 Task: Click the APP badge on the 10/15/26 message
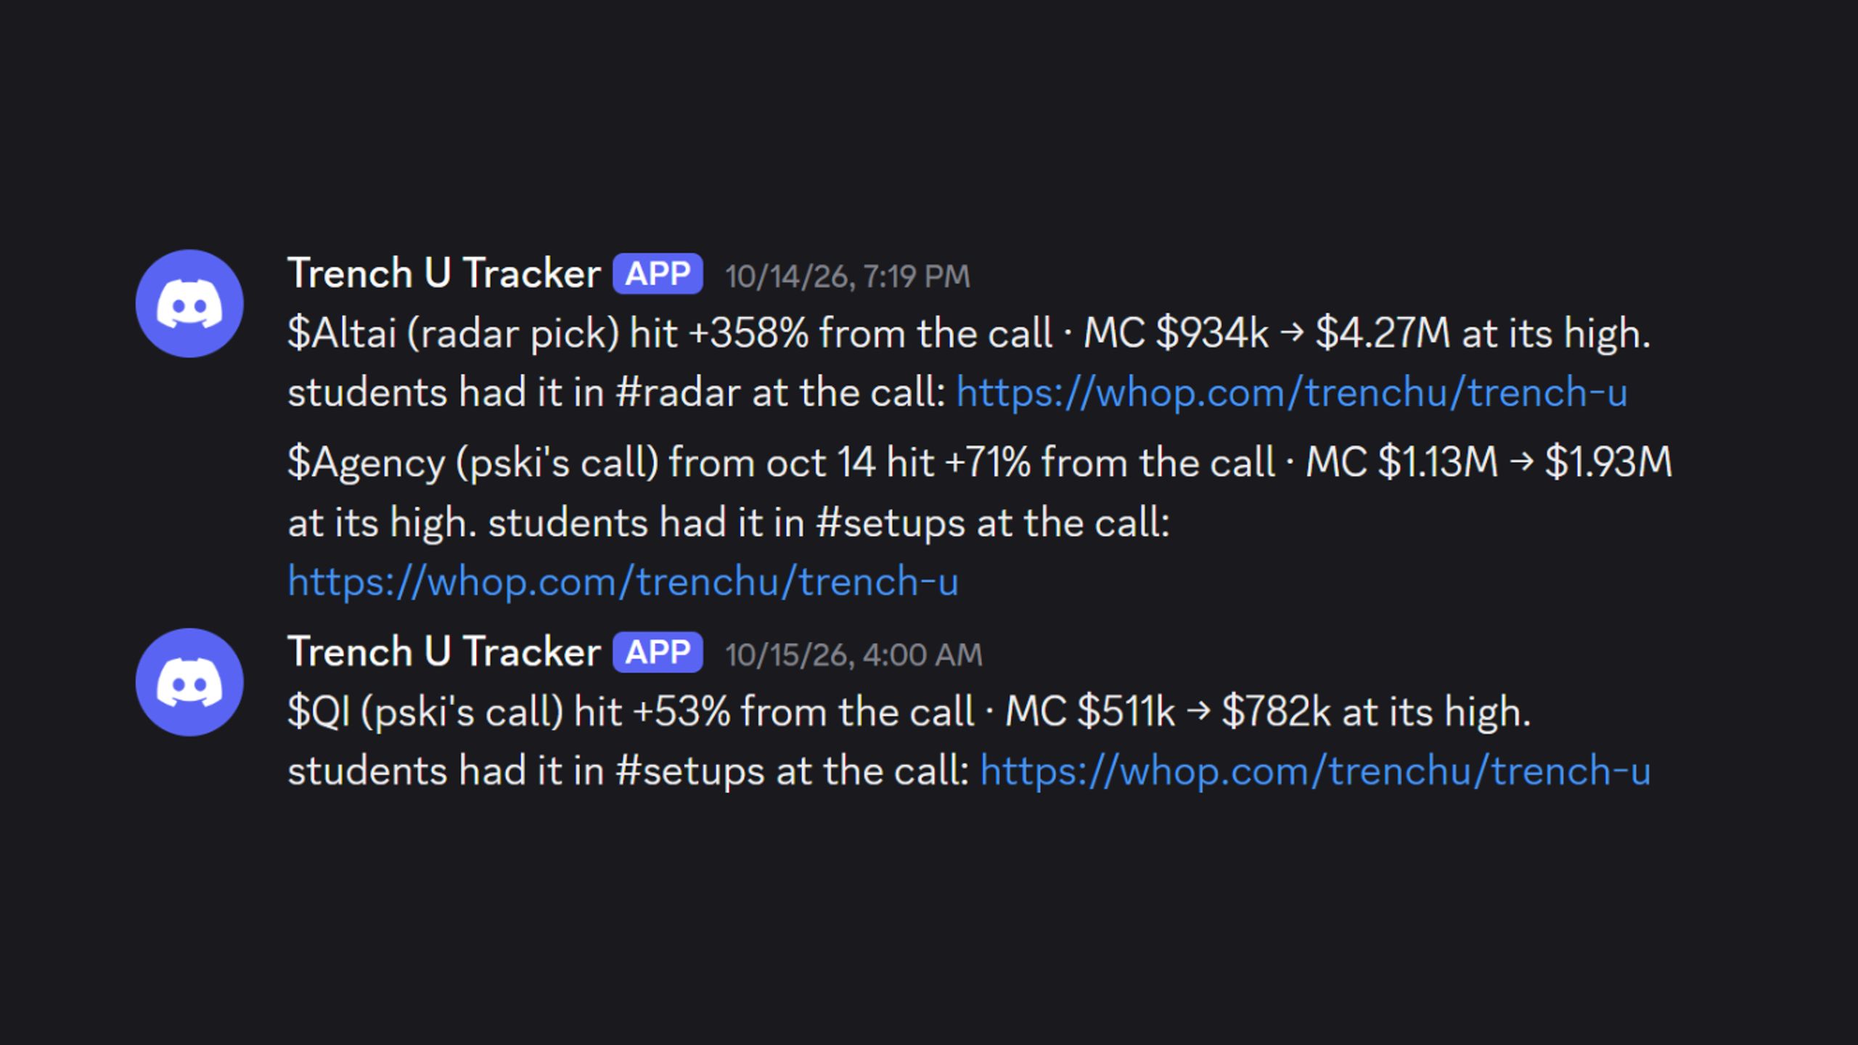pyautogui.click(x=658, y=652)
